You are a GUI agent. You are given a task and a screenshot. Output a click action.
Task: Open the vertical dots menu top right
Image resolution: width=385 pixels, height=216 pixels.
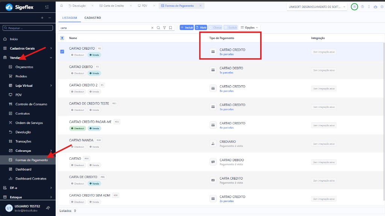369,7
